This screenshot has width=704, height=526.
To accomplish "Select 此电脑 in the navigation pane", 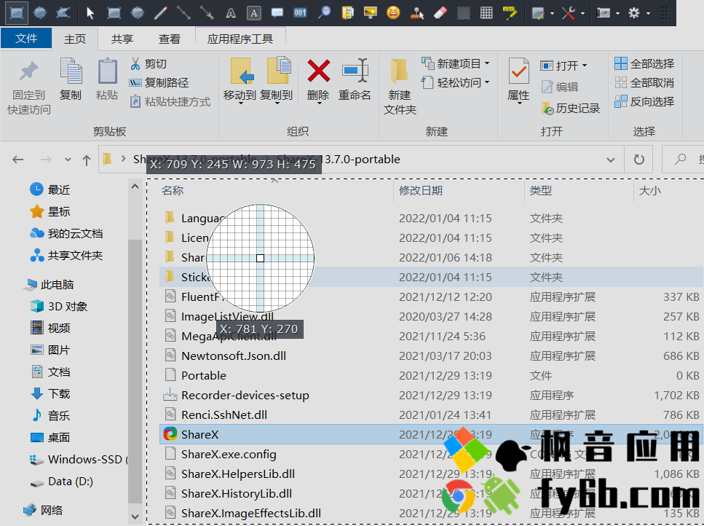I will point(50,285).
